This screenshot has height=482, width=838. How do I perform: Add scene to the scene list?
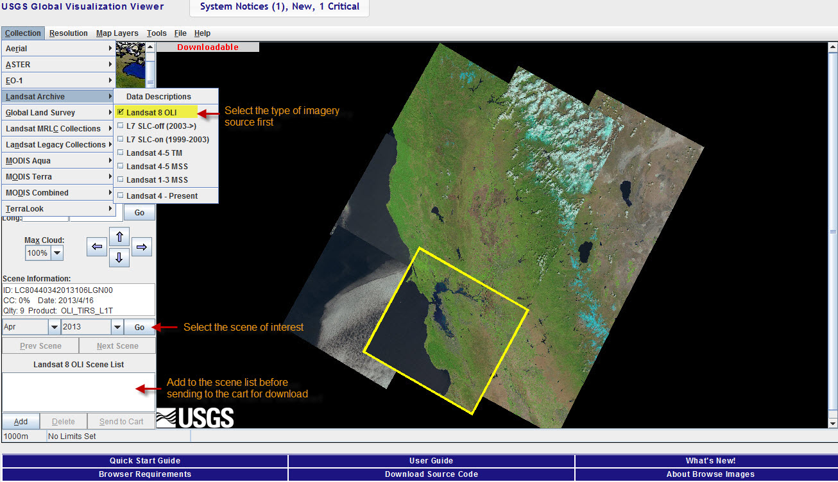pos(21,421)
